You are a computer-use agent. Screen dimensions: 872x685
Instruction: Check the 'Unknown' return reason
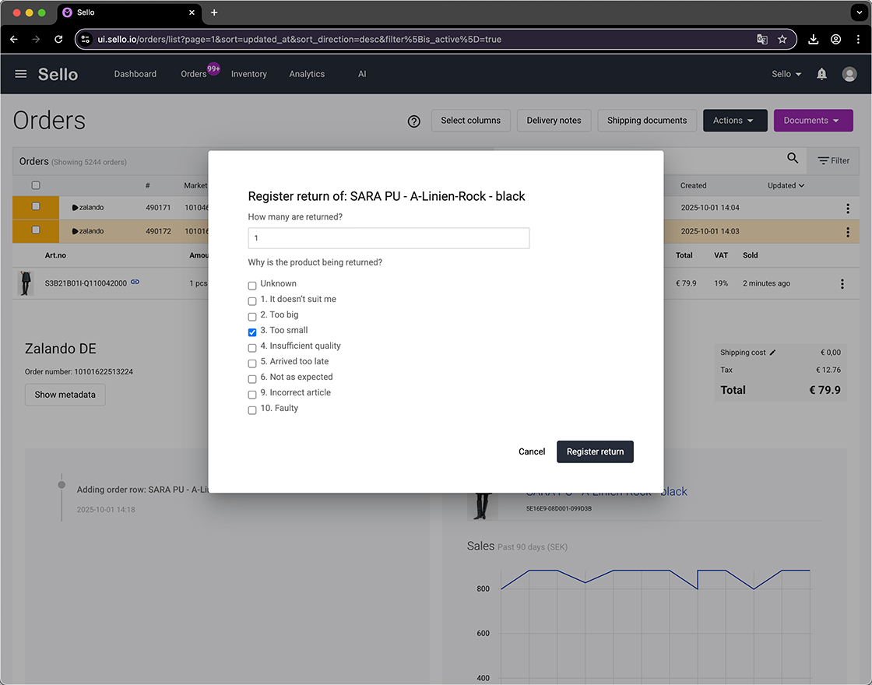click(251, 285)
